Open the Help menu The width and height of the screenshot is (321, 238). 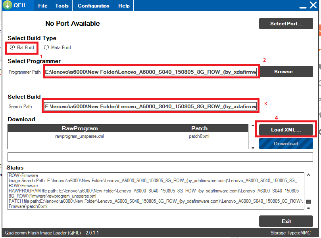click(x=123, y=5)
